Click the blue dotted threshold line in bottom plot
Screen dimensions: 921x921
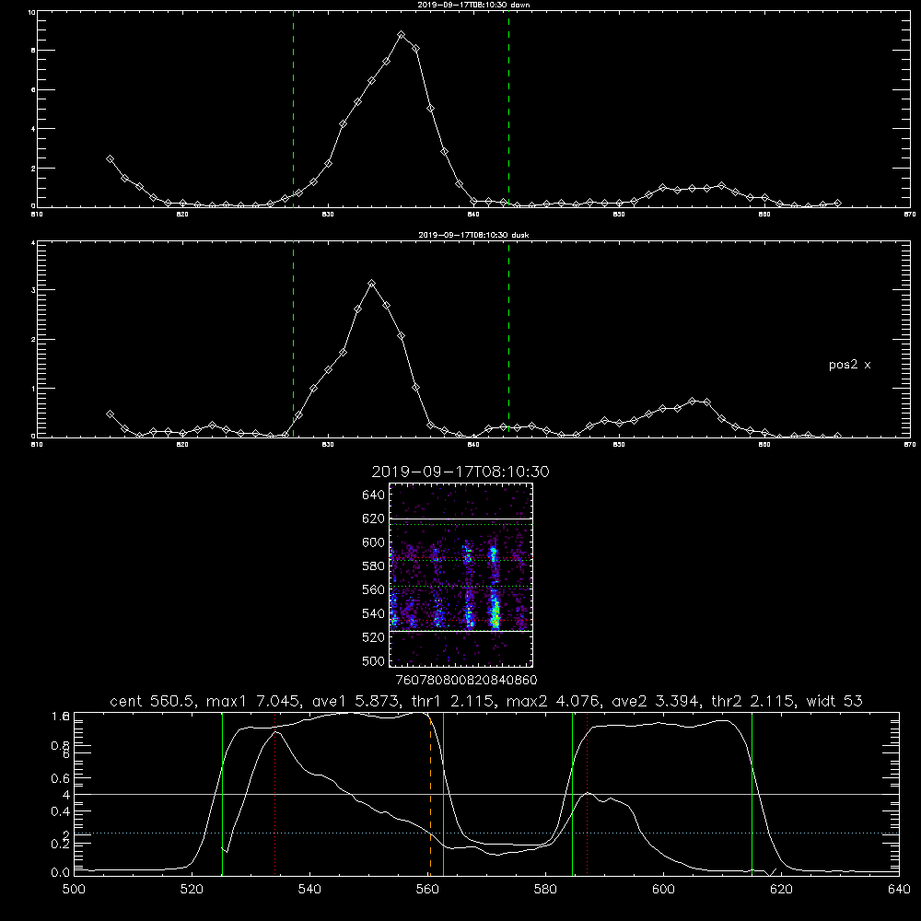pyautogui.click(x=486, y=833)
